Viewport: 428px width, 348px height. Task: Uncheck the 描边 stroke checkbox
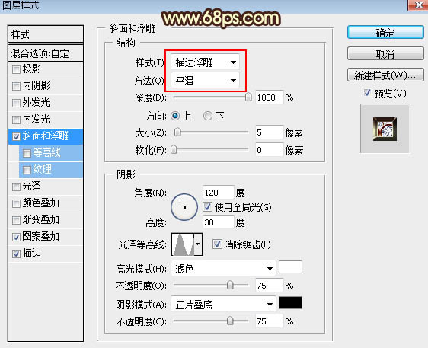[x=16, y=254]
